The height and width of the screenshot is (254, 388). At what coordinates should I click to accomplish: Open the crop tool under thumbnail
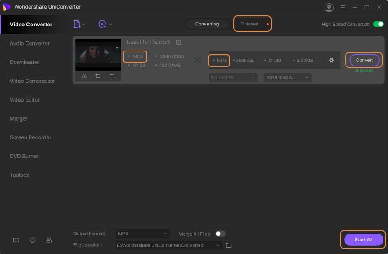[x=98, y=76]
